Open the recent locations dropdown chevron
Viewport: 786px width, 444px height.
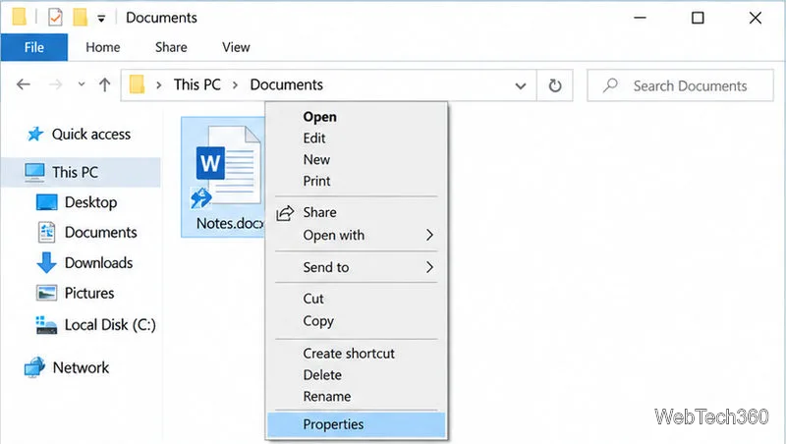pos(82,84)
